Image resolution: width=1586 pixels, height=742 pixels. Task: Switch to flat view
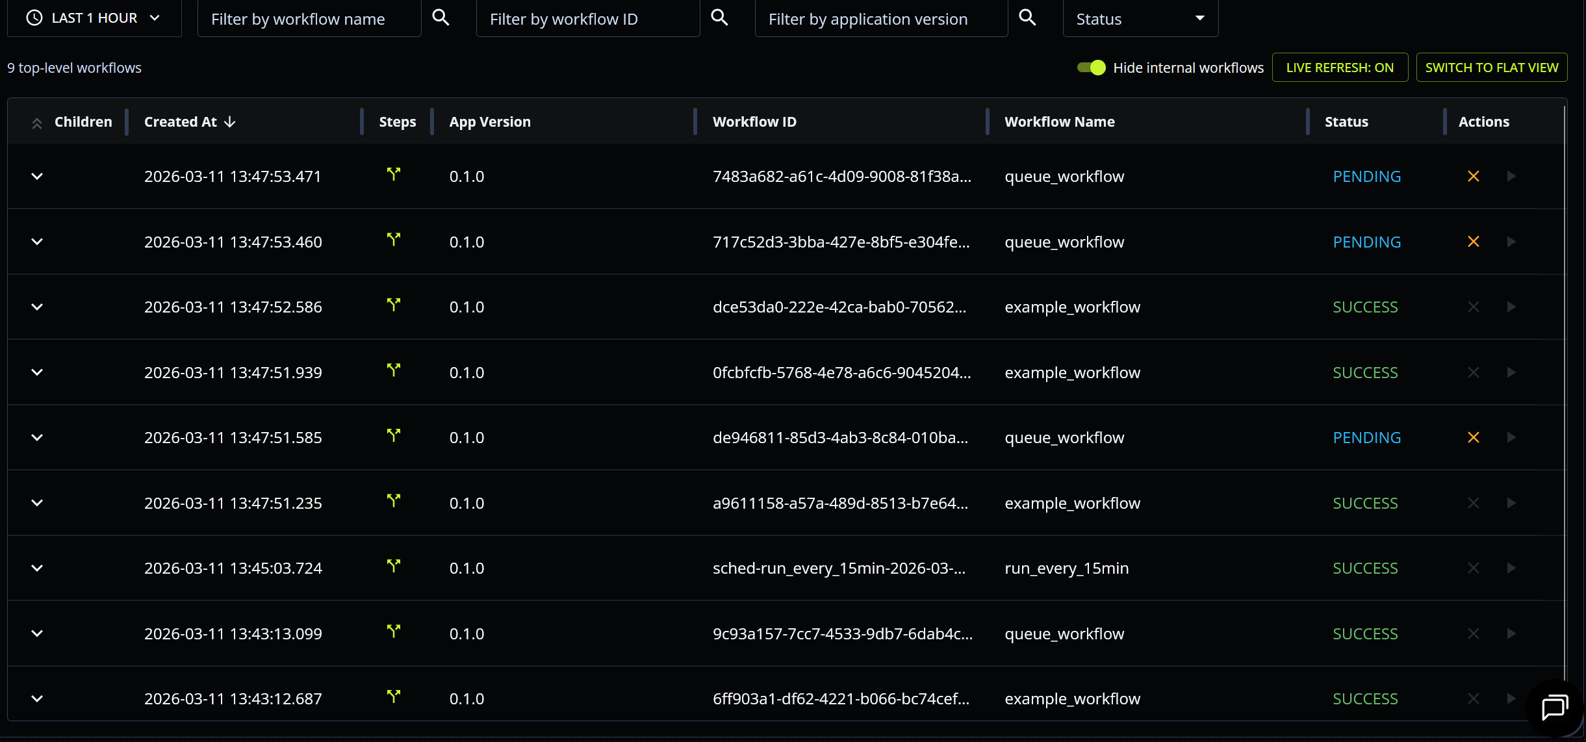coord(1491,67)
